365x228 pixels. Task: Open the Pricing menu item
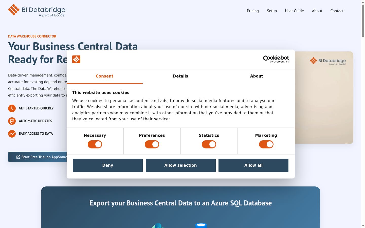tap(253, 11)
